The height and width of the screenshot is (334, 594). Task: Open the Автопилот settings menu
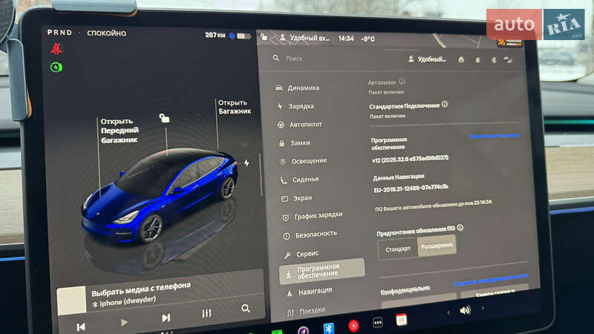(x=300, y=124)
